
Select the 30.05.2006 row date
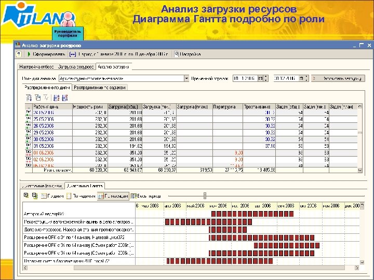[x=44, y=139]
